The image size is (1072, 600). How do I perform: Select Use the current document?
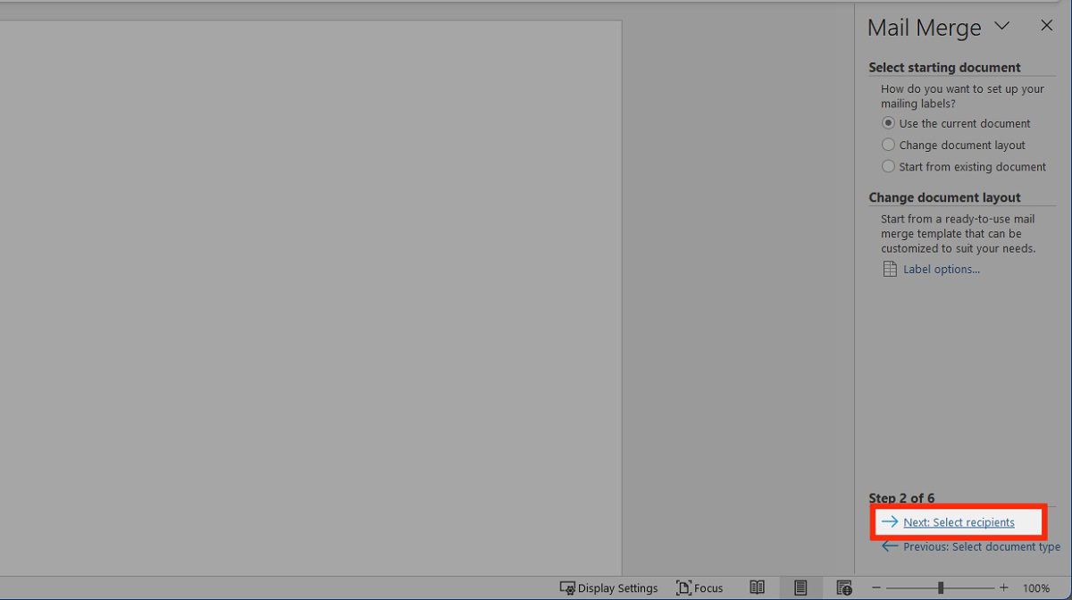pos(956,123)
